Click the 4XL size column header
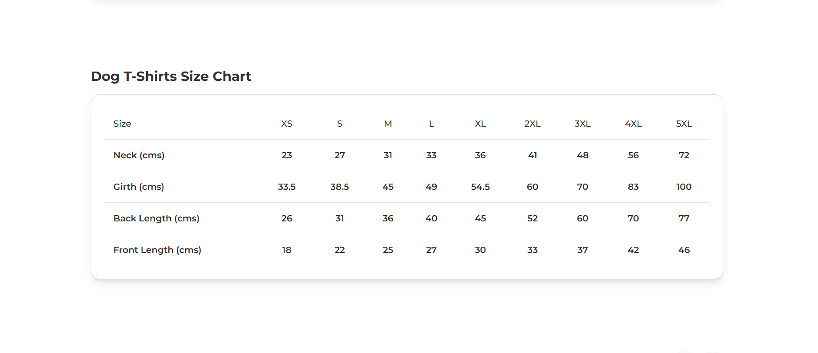 pos(633,124)
